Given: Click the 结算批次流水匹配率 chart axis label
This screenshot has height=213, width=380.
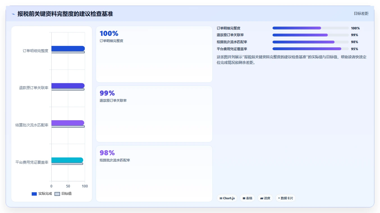Looking at the screenshot, I should tap(32, 125).
